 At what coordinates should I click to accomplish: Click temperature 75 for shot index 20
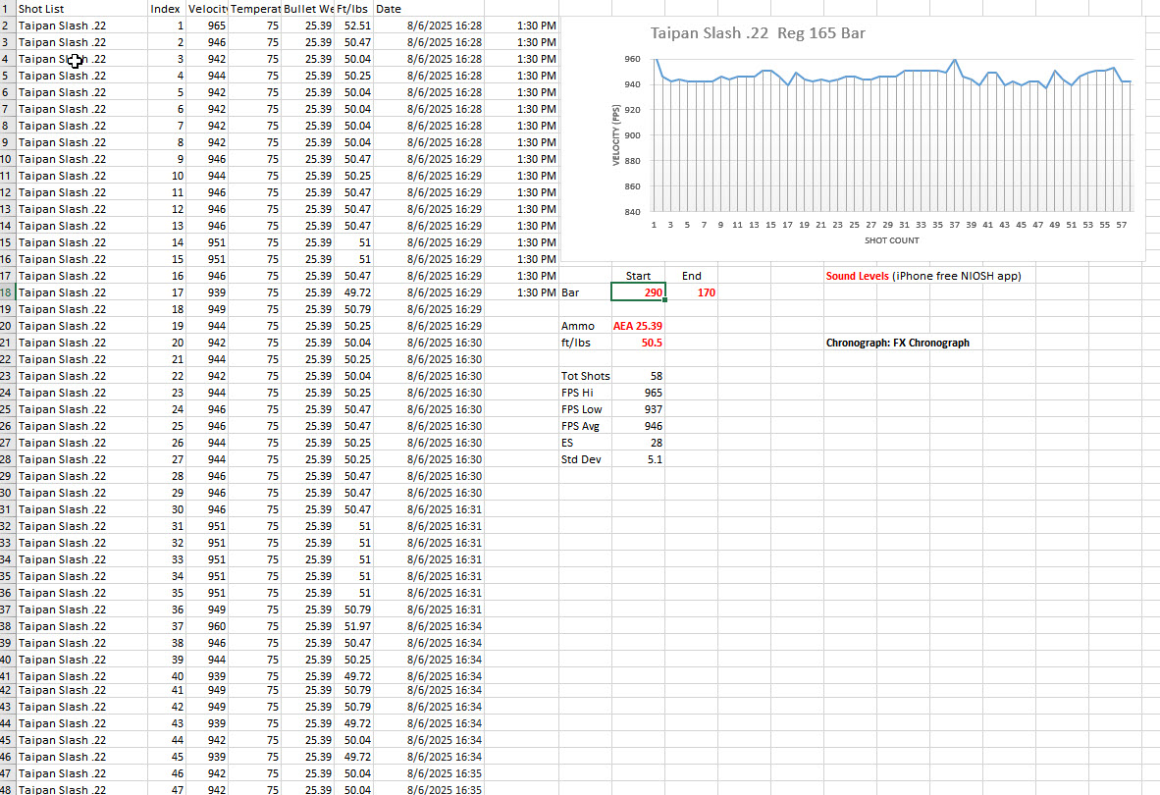click(255, 344)
